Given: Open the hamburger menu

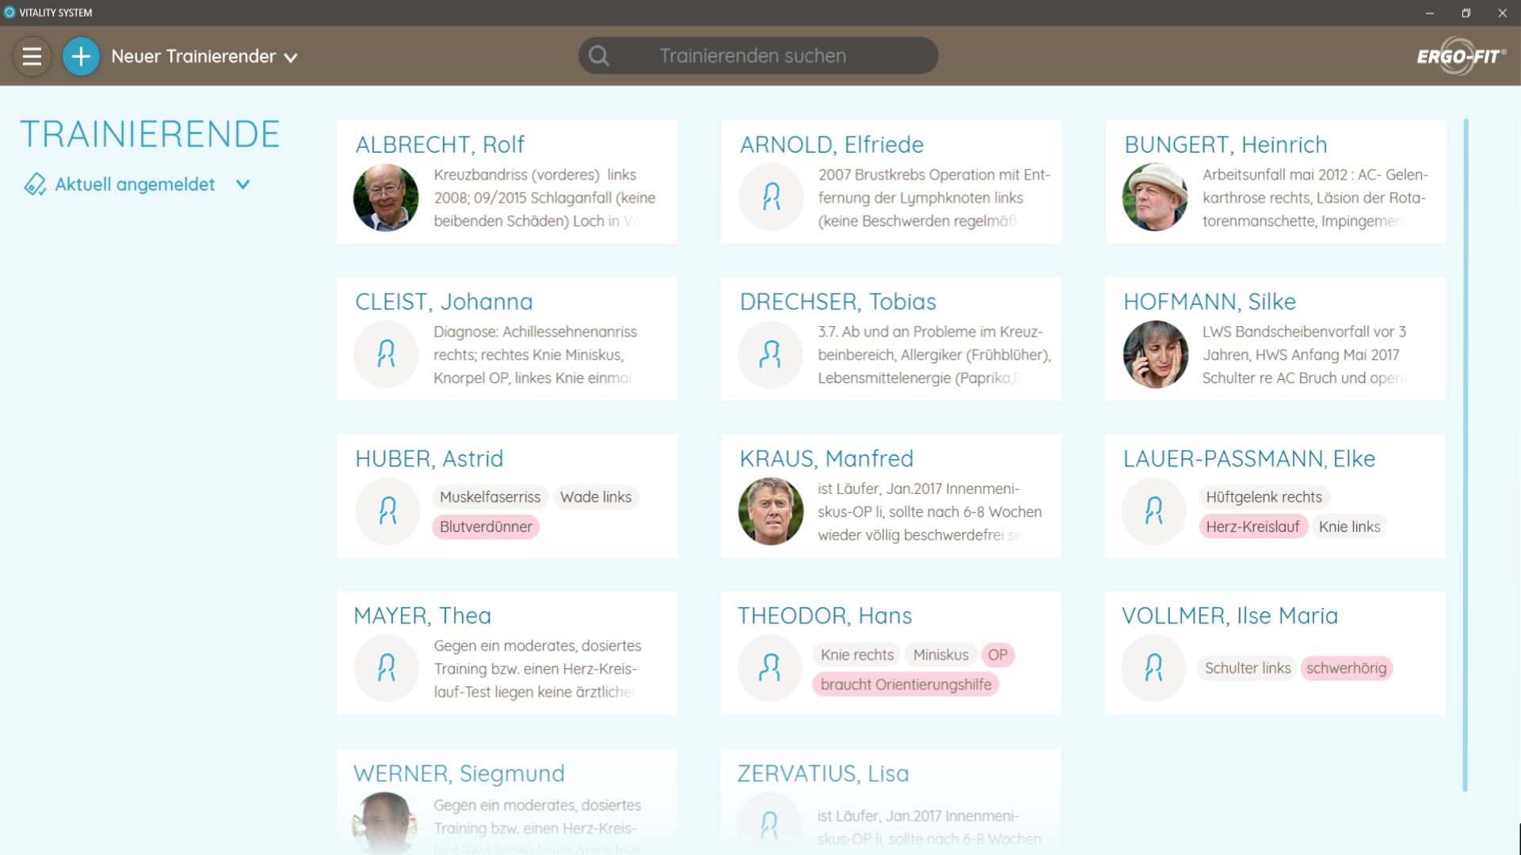Looking at the screenshot, I should pyautogui.click(x=32, y=56).
